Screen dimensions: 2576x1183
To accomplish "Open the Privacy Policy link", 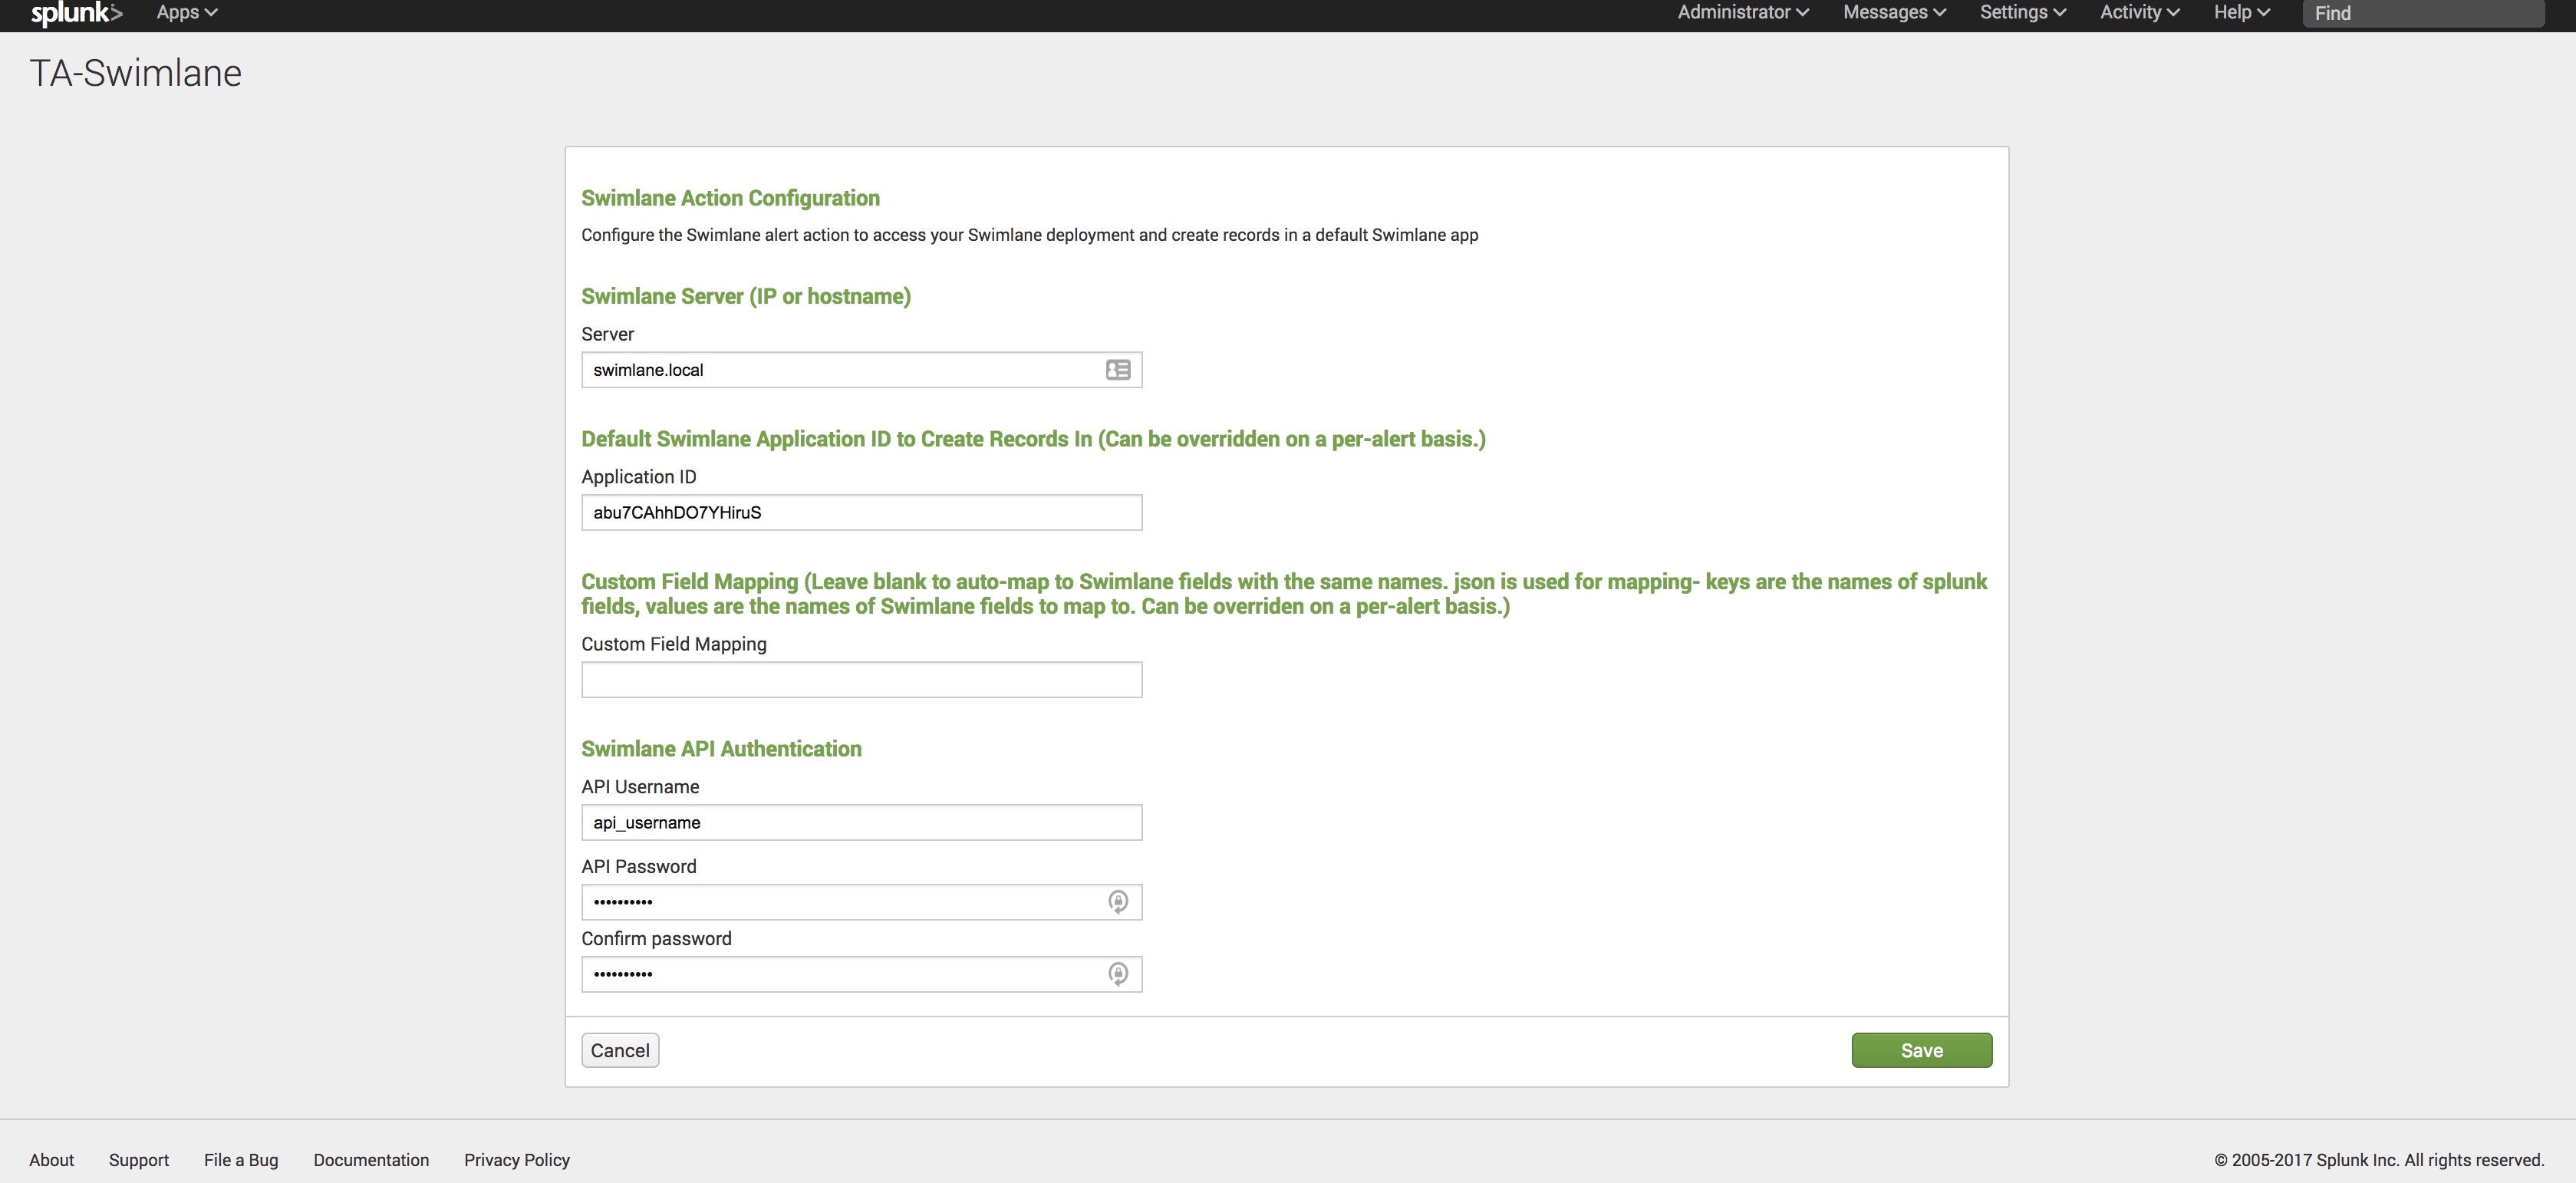I will 517,1160.
